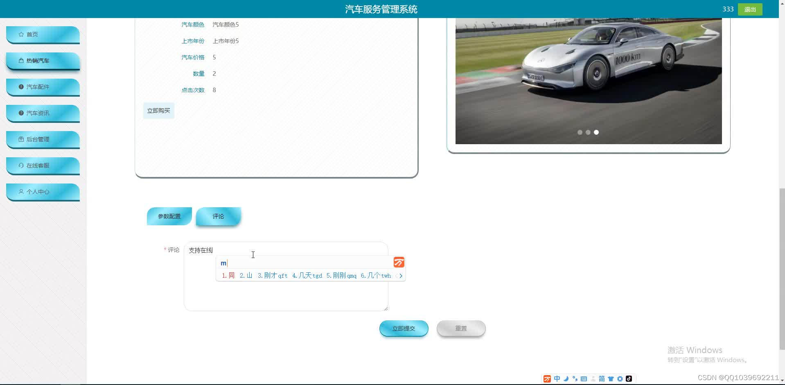
Task: Go to 汽车配件 section
Action: 43,87
